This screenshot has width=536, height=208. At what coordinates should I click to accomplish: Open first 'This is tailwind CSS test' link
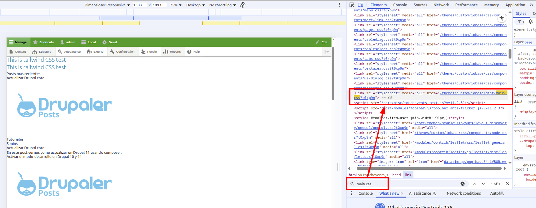tap(36, 60)
